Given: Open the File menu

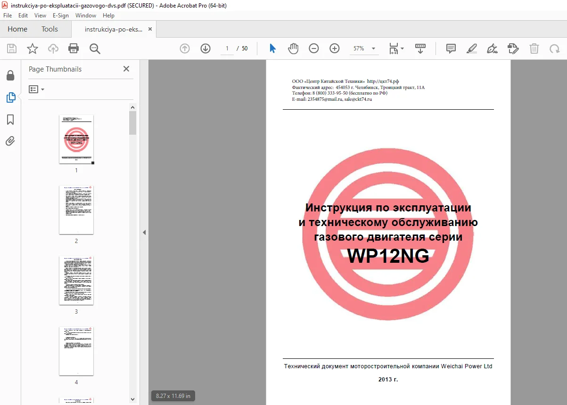Looking at the screenshot, I should click(x=8, y=16).
